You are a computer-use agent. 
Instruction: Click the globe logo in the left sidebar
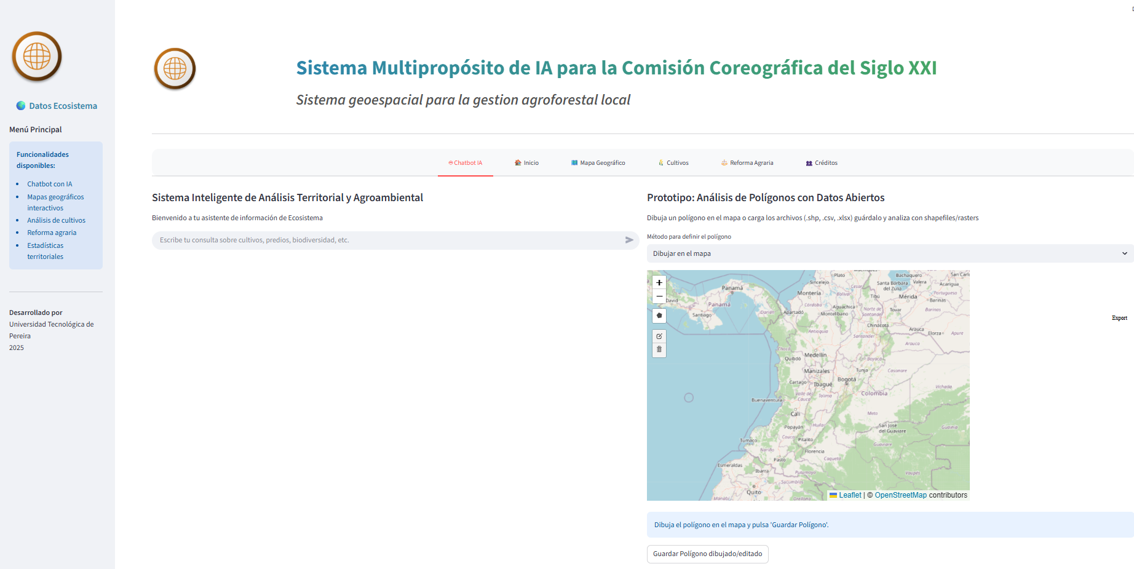(x=36, y=56)
